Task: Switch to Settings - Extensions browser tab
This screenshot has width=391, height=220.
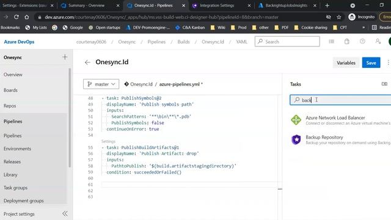Action: [24, 5]
